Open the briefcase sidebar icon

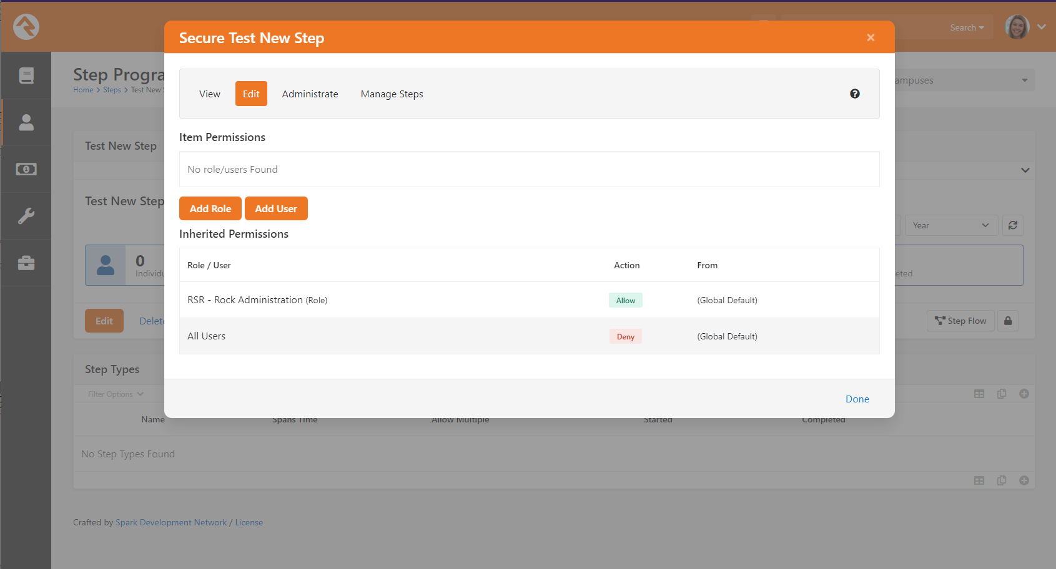pos(26,263)
